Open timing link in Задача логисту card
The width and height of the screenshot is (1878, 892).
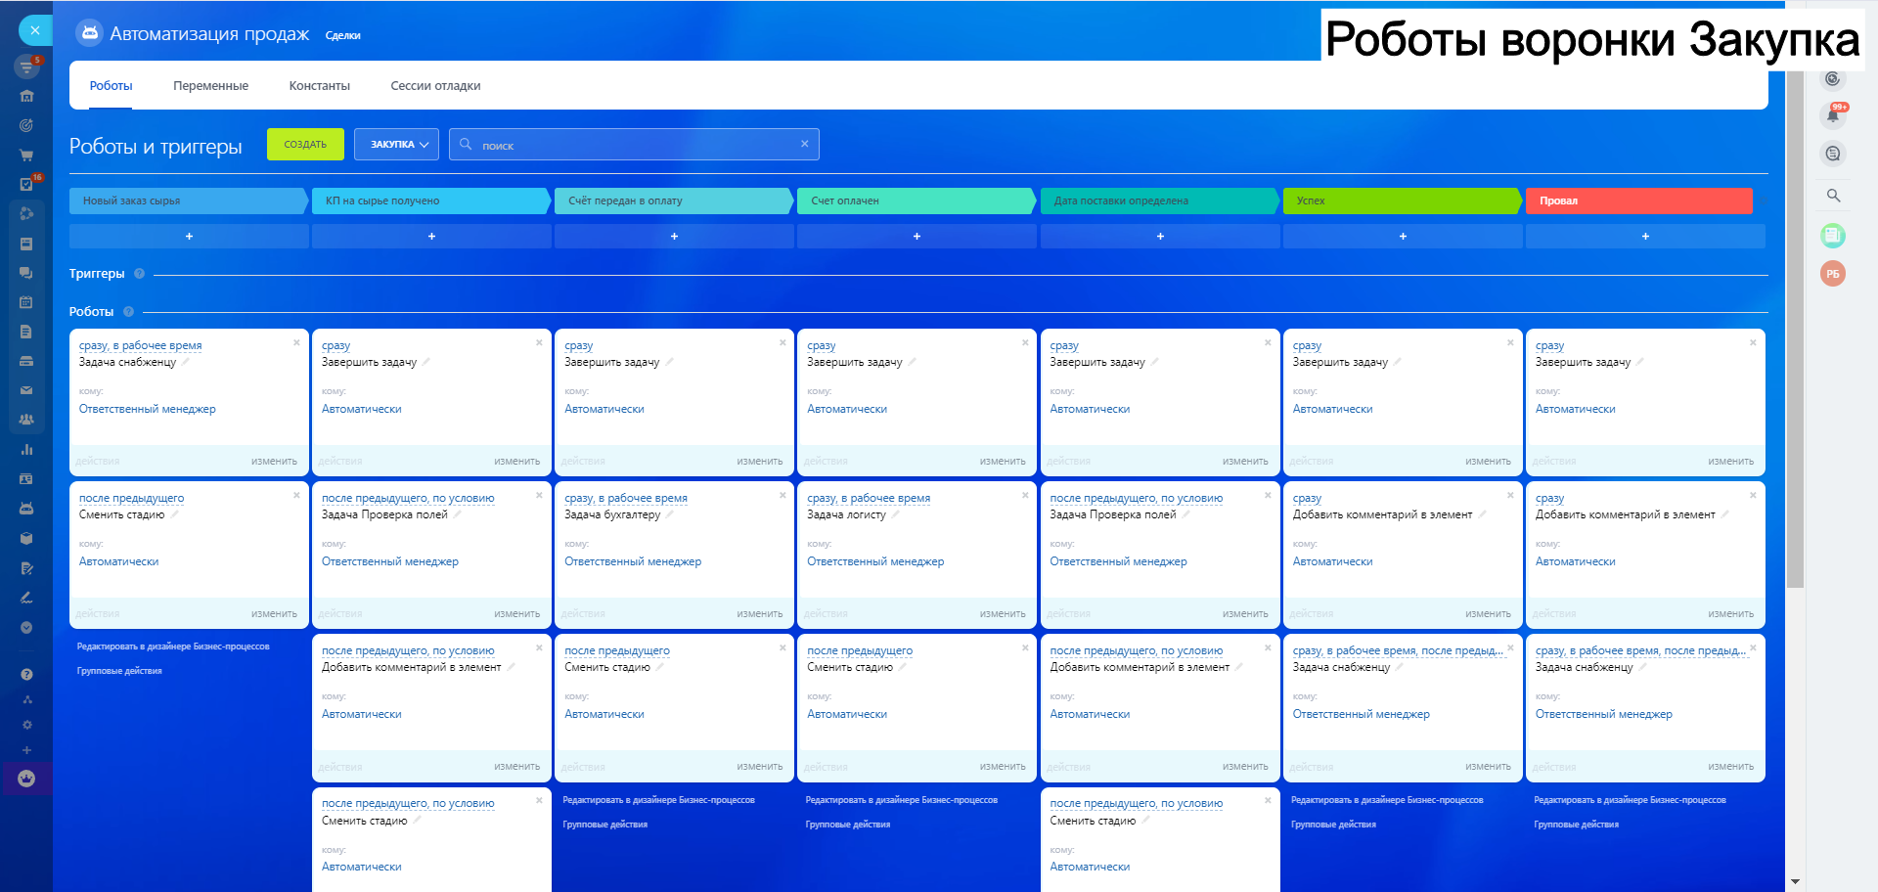click(x=869, y=499)
